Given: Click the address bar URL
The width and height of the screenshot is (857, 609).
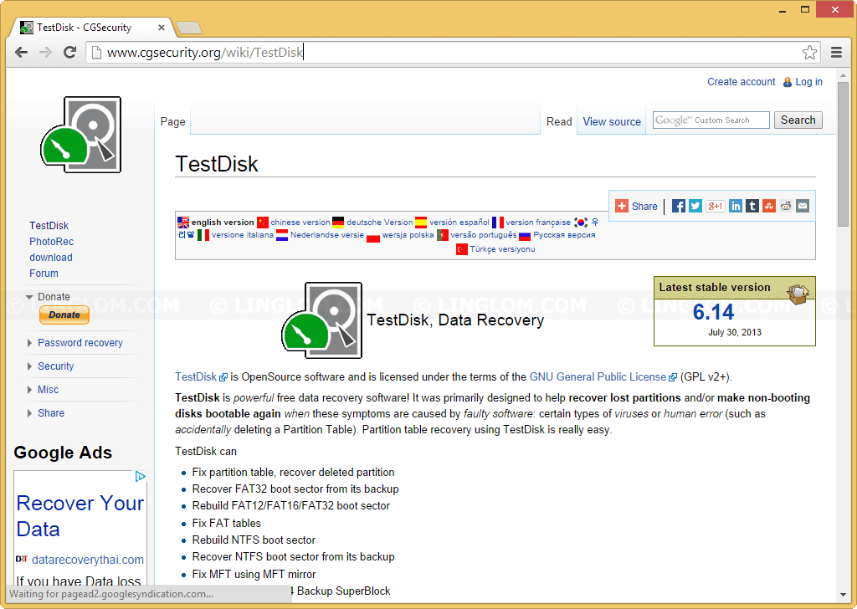Looking at the screenshot, I should click(204, 53).
